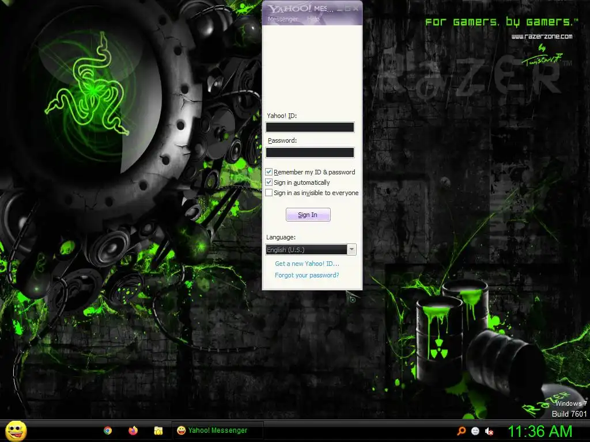The width and height of the screenshot is (590, 442).
Task: Click the Sign In button
Action: pyautogui.click(x=308, y=215)
